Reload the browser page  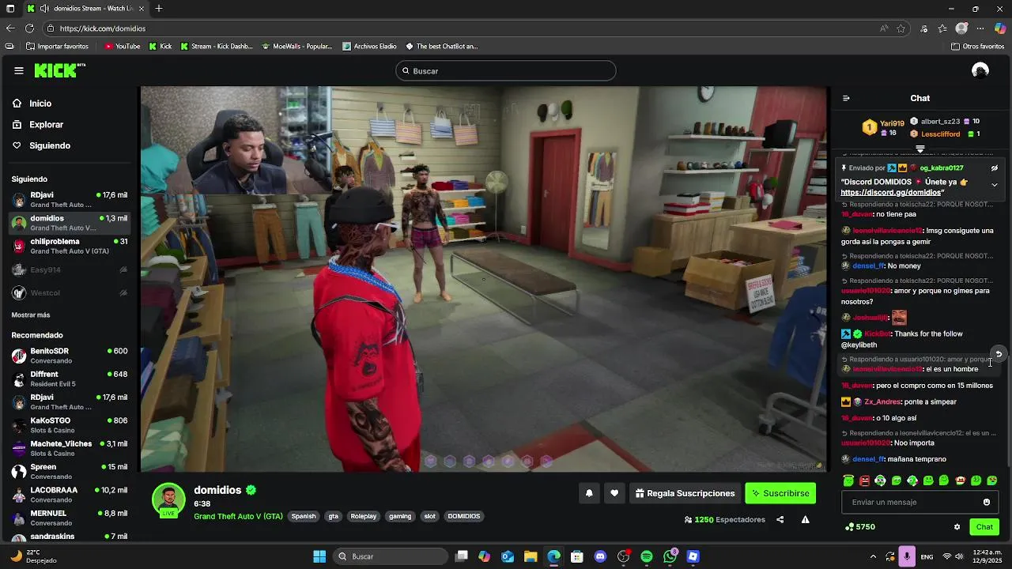tap(29, 28)
